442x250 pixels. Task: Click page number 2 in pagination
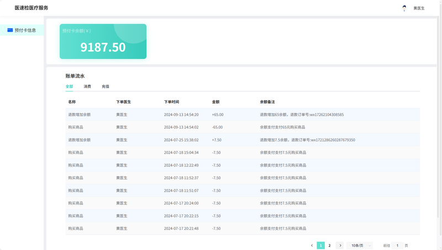330,246
